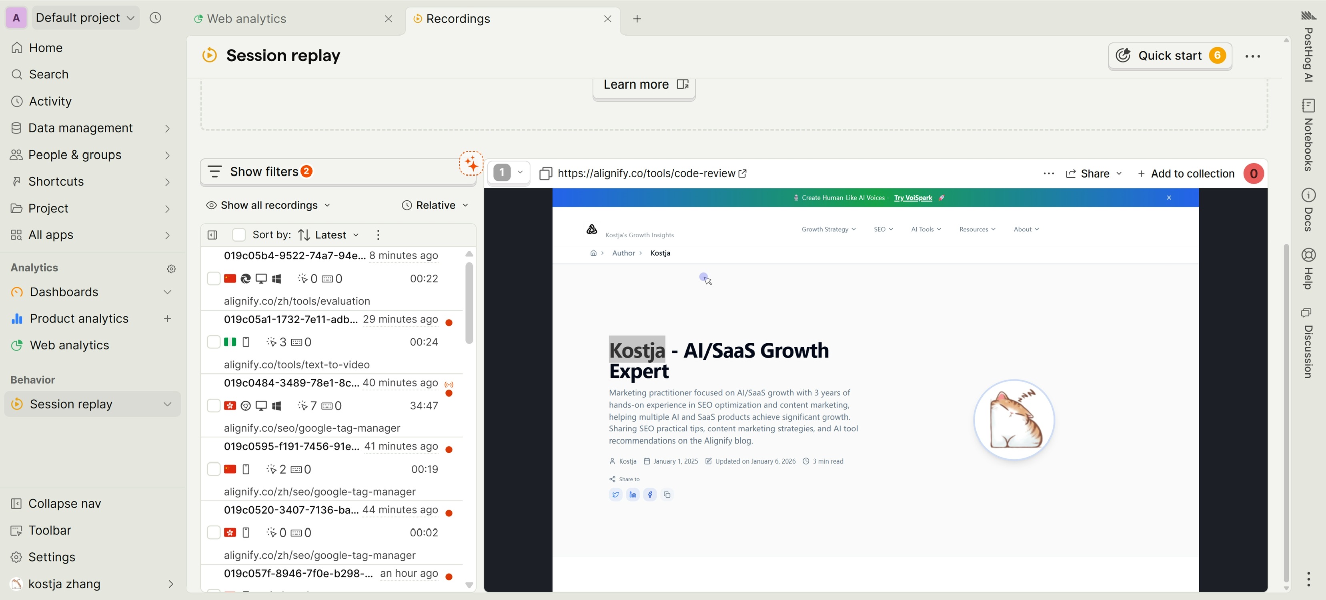
Task: Check the 34:47 recording checkbox
Action: (x=213, y=406)
